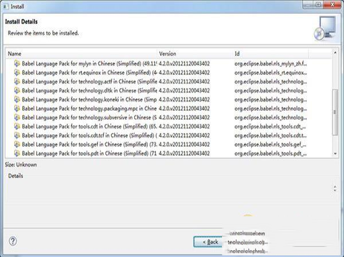Click the mylyn language pack icon
Viewport: 344px width, 257px height.
coord(17,64)
